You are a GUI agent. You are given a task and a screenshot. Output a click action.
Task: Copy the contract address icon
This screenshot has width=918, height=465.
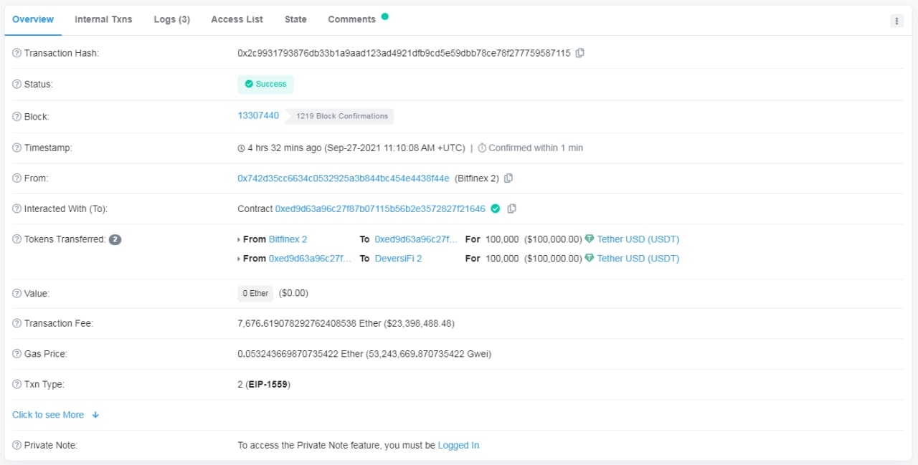pos(512,209)
